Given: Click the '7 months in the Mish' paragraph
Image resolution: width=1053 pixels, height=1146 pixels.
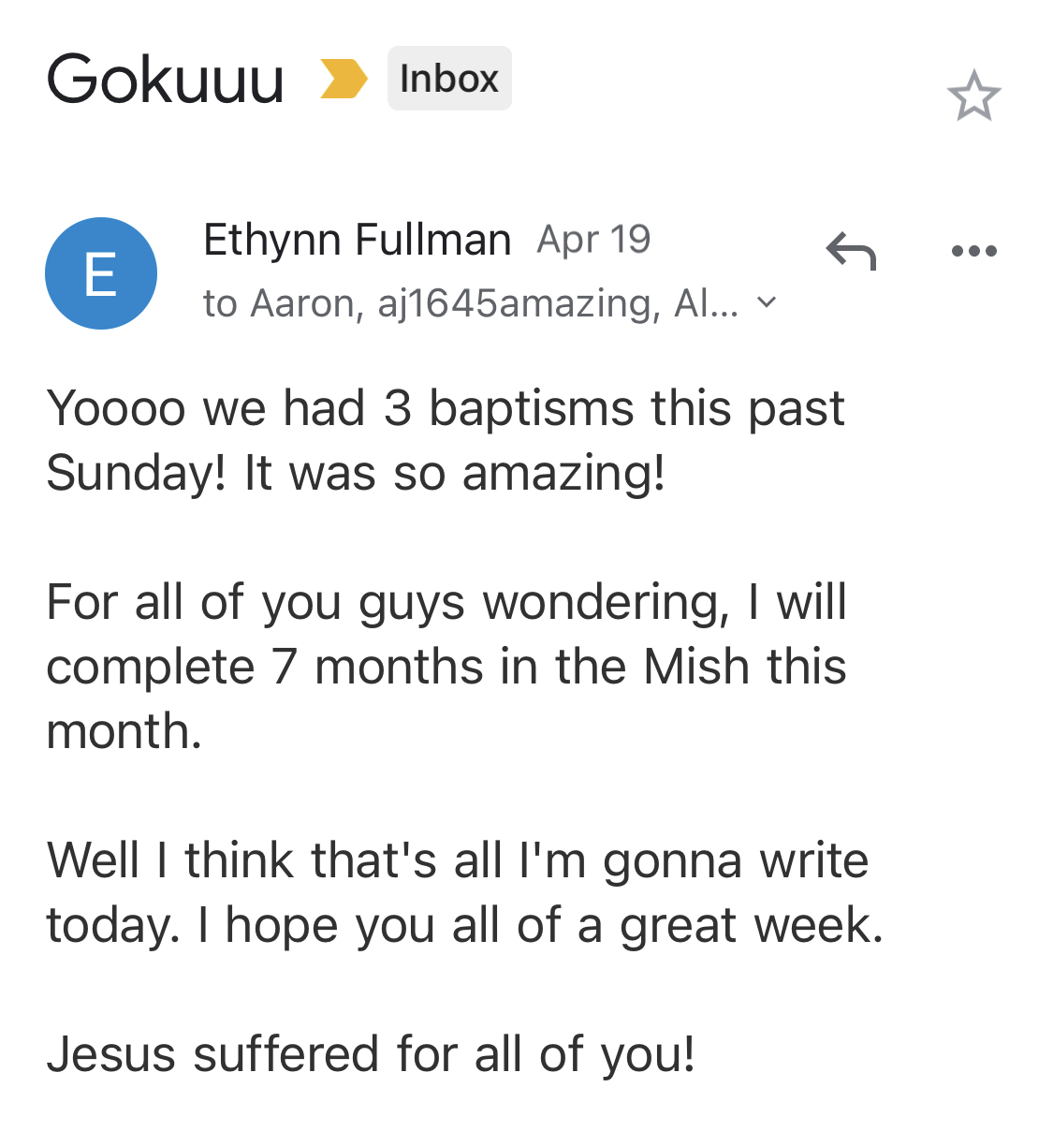Looking at the screenshot, I should [446, 666].
